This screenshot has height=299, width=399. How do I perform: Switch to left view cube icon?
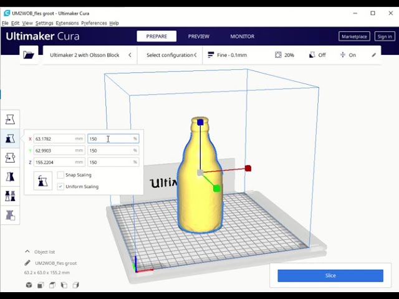click(64, 285)
